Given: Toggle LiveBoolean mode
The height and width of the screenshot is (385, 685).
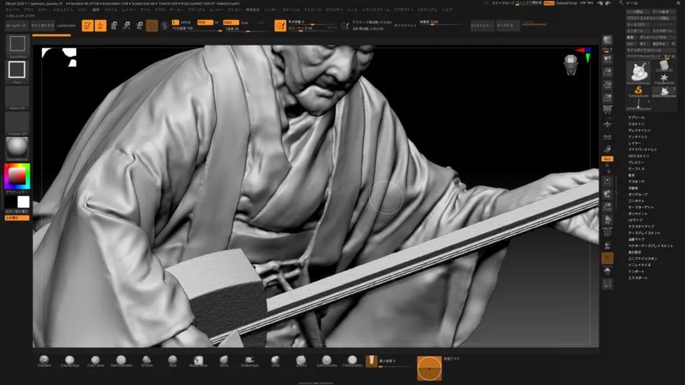Looking at the screenshot, I should (x=66, y=26).
